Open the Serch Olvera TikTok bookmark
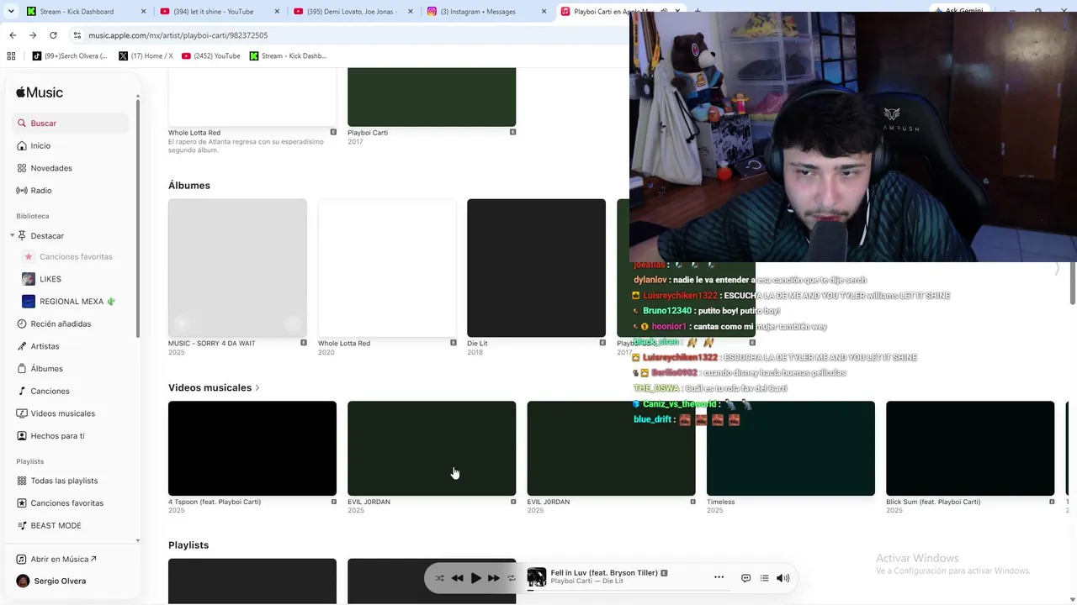The height and width of the screenshot is (605, 1077). 70,56
